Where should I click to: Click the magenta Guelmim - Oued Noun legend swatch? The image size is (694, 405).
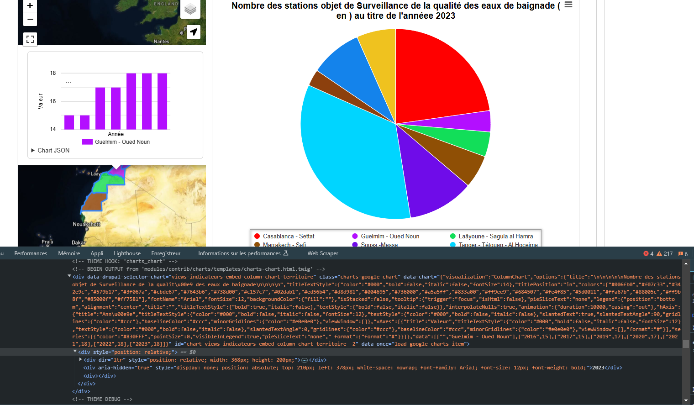354,236
